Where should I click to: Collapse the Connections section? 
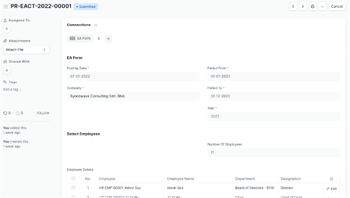96,25
